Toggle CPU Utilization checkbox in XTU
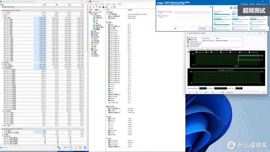Screen dimensions: 270x152 click(158, 16)
